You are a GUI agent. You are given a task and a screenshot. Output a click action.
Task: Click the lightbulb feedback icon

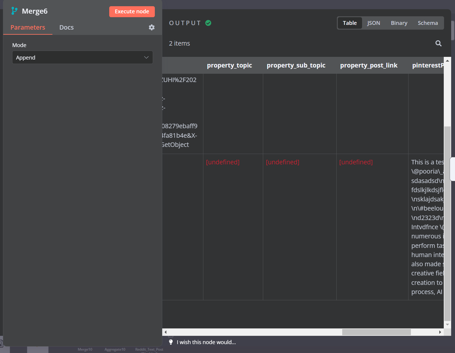[171, 342]
